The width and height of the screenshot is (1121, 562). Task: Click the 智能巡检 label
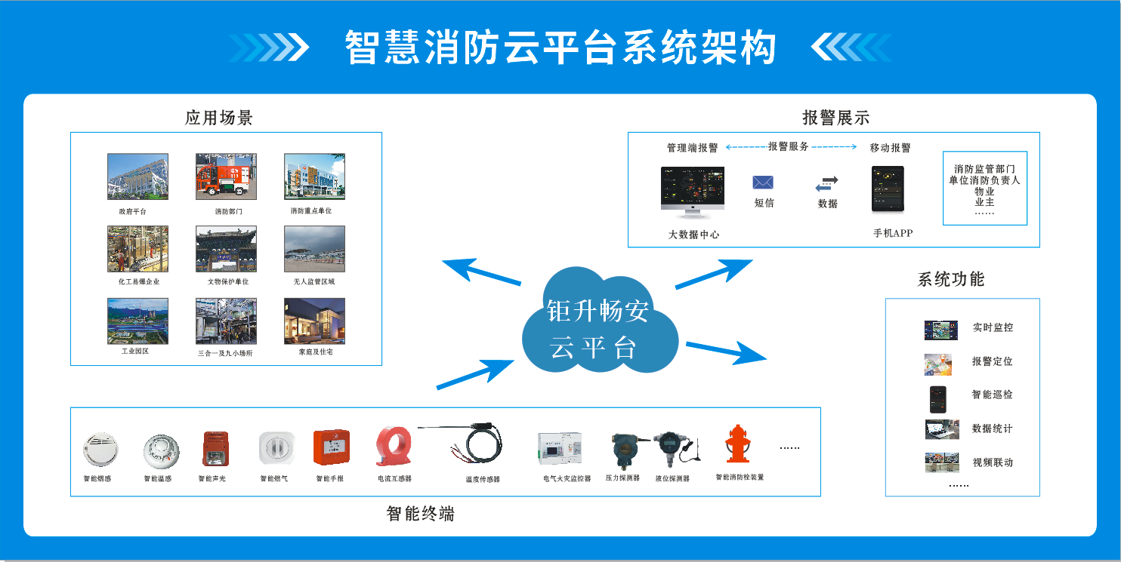point(993,395)
